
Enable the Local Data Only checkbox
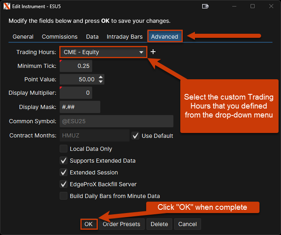click(x=64, y=149)
